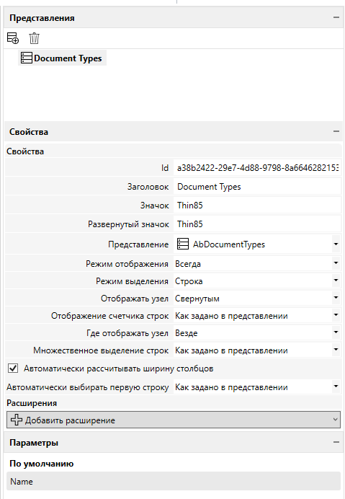This screenshot has height=499, width=345.
Task: Edit the Заголовок field
Action: coord(257,187)
